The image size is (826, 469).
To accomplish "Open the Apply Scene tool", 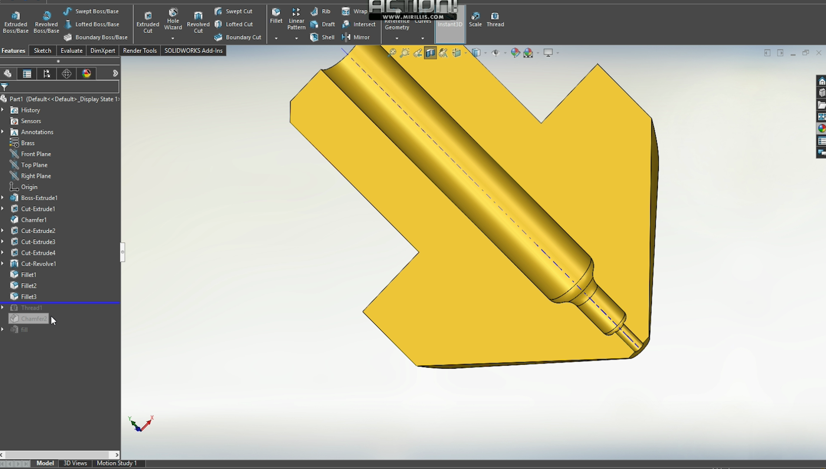I will coord(528,53).
